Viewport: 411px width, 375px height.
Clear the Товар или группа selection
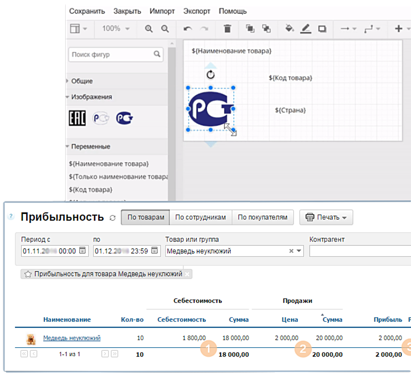291,251
